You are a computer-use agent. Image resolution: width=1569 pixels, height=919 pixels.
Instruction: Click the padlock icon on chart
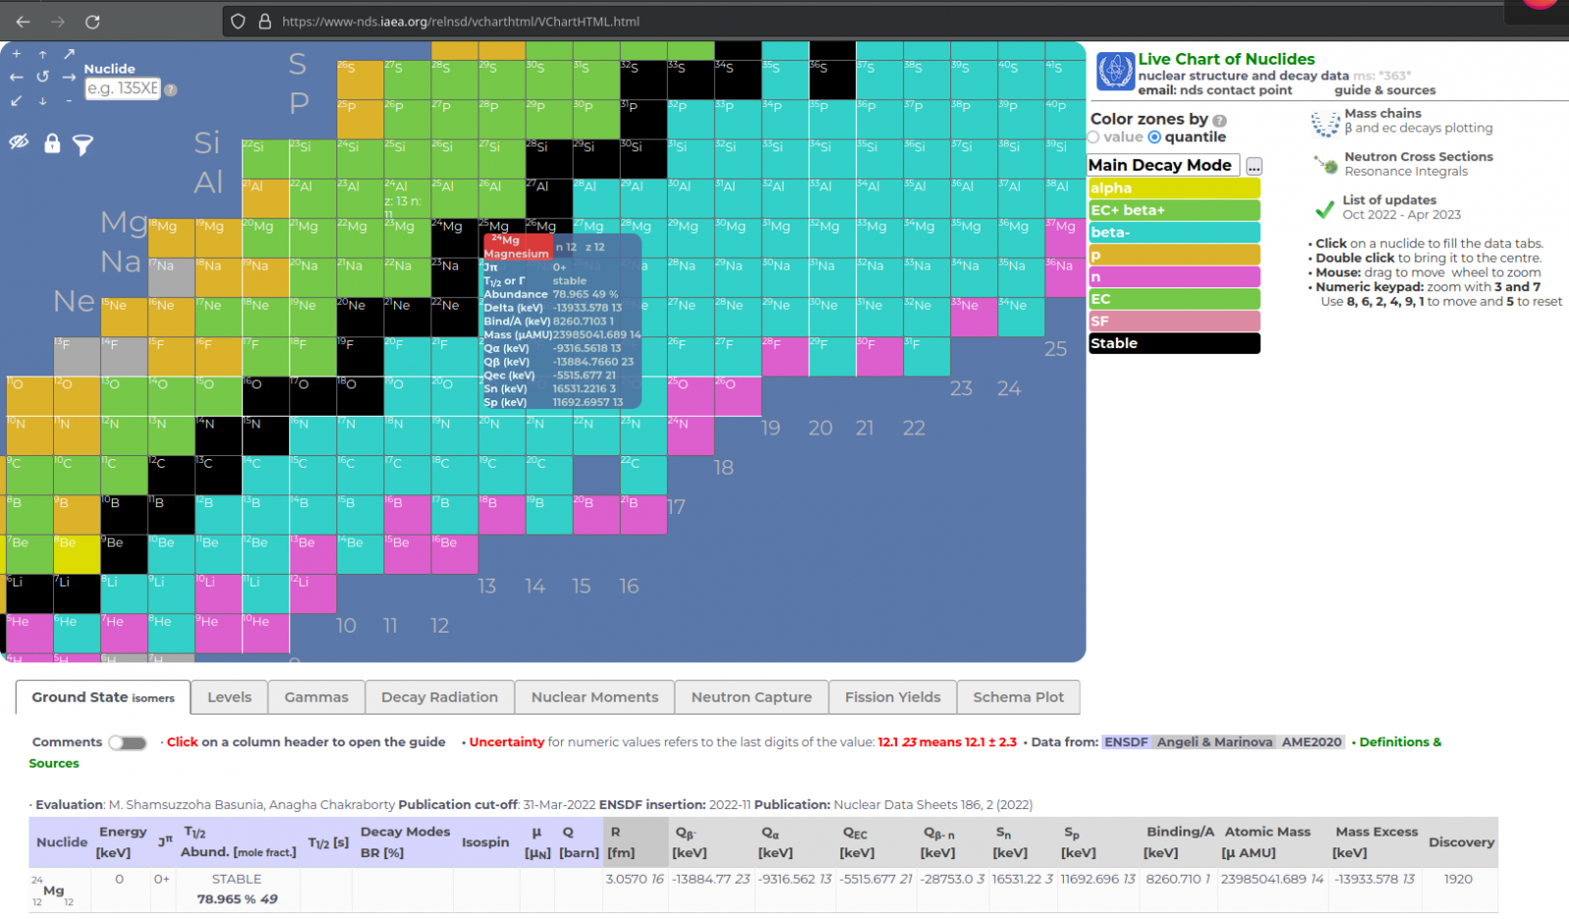pyautogui.click(x=52, y=144)
